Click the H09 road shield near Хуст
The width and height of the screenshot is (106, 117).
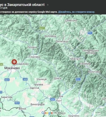[x=52, y=99]
